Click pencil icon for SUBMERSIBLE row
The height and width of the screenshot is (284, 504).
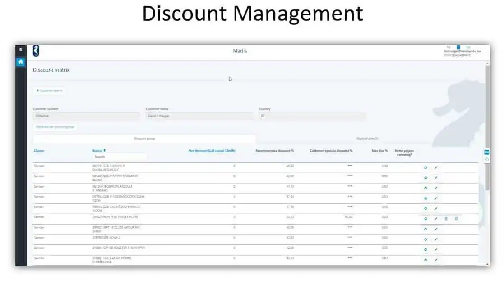click(436, 260)
